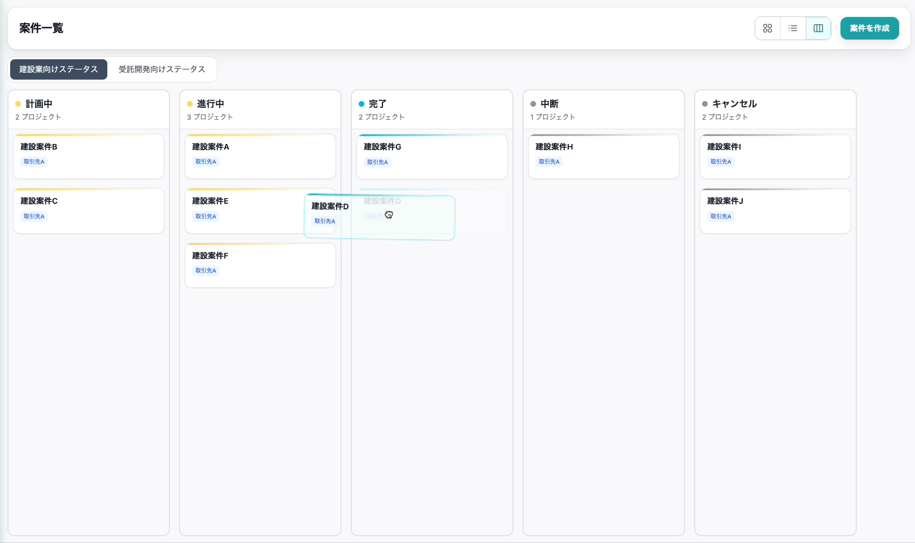Open the 建設案件J card
This screenshot has height=543, width=915.
pyautogui.click(x=775, y=211)
